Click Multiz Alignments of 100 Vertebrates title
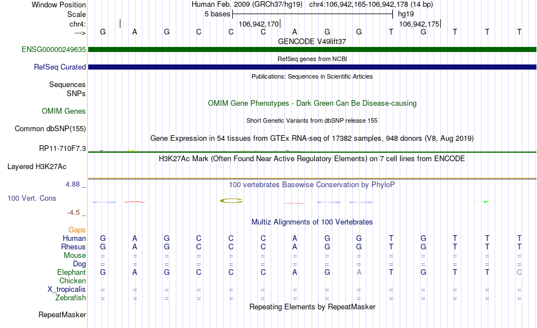 click(x=312, y=222)
